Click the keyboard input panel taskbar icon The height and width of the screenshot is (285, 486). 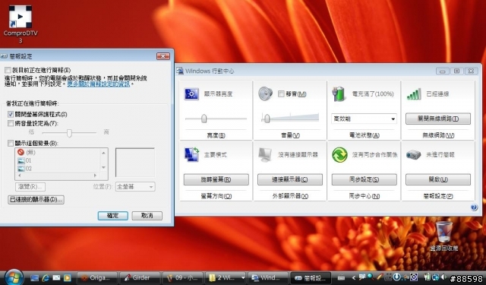[x=341, y=278]
